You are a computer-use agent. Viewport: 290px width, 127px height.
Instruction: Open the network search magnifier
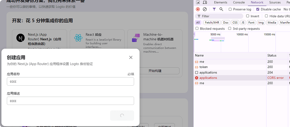221,9
